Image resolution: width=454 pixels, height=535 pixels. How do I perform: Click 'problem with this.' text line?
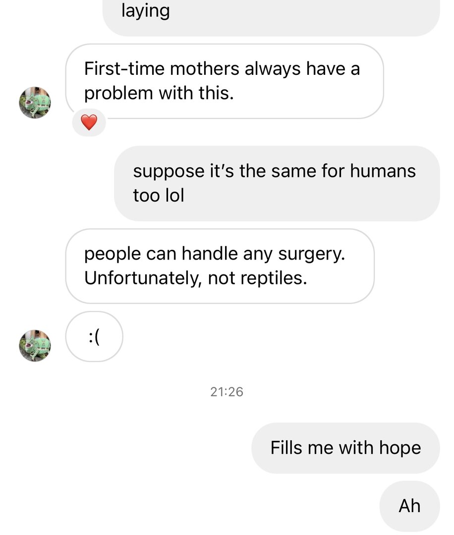click(x=159, y=93)
